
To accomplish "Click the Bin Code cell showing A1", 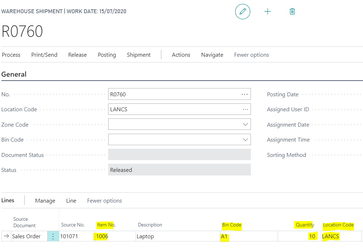I will [248, 236].
